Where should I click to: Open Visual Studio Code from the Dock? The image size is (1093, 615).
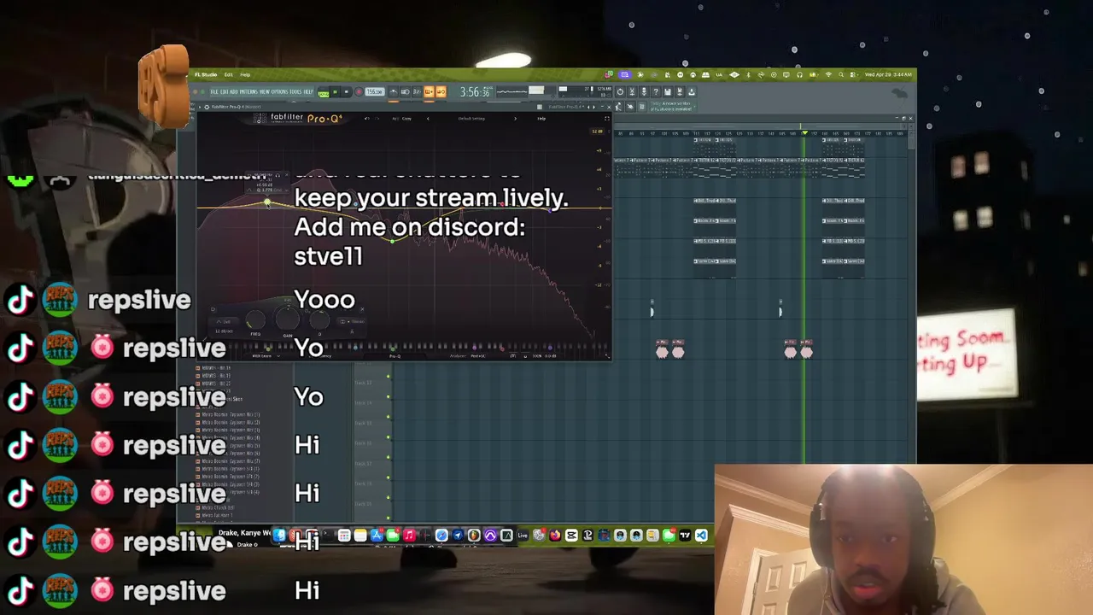point(702,536)
